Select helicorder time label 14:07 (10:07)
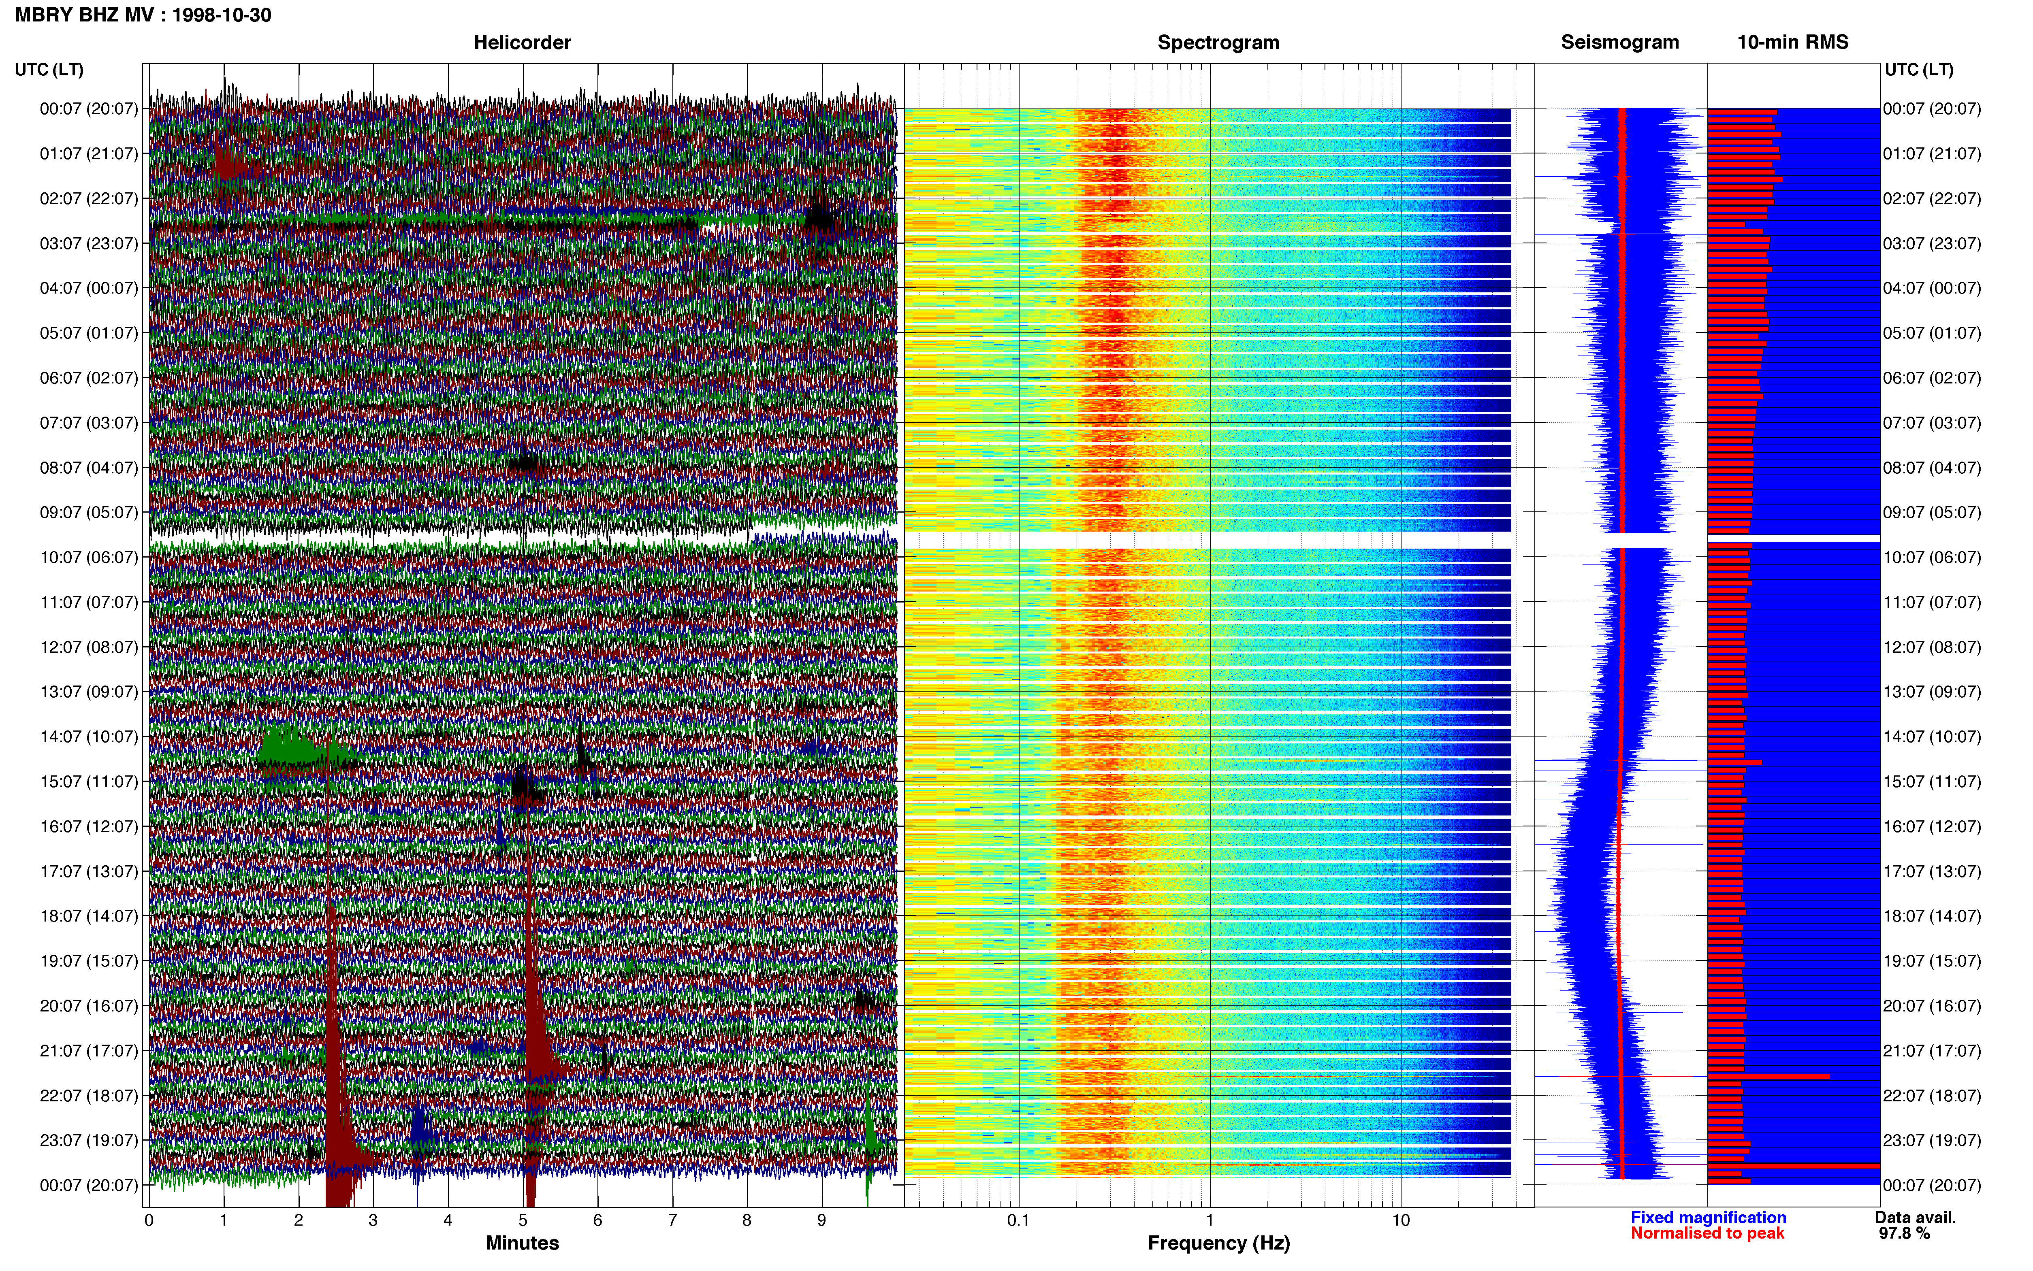This screenshot has height=1271, width=2033. (x=89, y=737)
